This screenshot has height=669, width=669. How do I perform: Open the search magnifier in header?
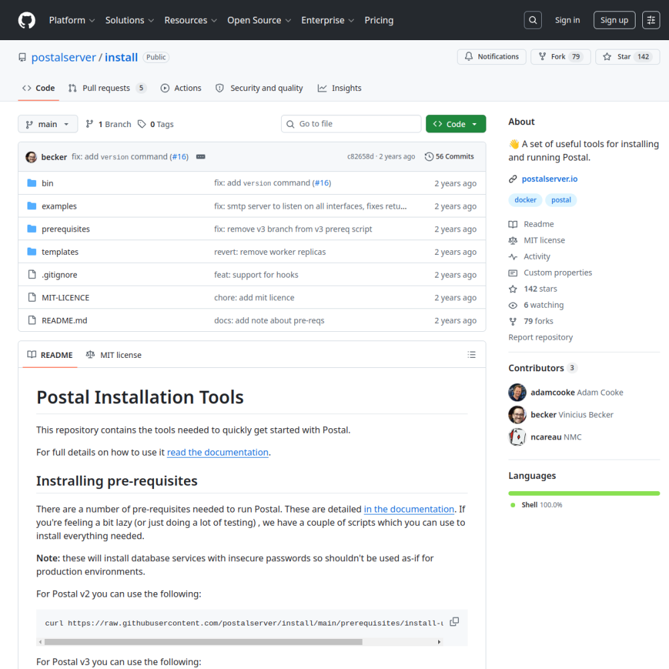point(533,20)
